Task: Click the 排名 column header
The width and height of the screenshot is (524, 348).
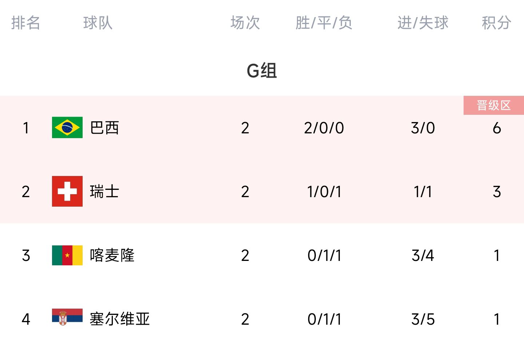Action: coord(25,23)
